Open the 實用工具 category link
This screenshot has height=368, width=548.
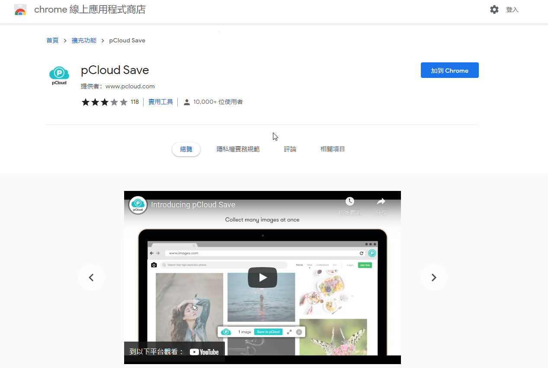(x=160, y=102)
